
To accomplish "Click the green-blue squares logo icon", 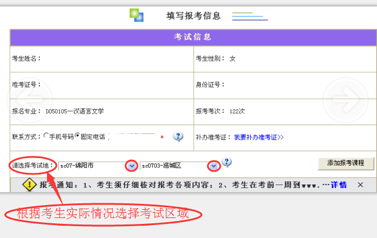I will coord(137,15).
